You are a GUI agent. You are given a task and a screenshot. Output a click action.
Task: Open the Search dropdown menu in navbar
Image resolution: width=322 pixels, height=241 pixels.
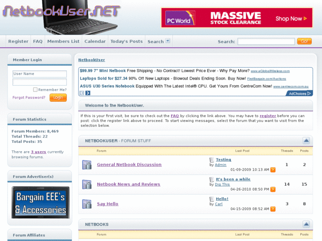[168, 41]
